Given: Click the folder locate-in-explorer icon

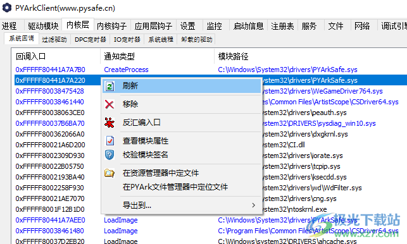Looking at the screenshot, I should click(110, 173).
